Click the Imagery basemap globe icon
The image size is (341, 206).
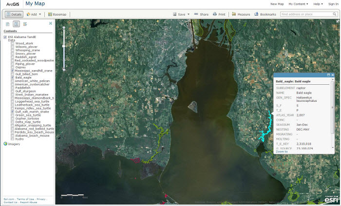(5, 144)
